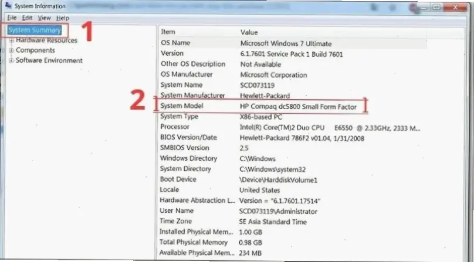Screen dimensions: 474x262
Task: Select the Boot Device row label
Action: [x=178, y=179]
